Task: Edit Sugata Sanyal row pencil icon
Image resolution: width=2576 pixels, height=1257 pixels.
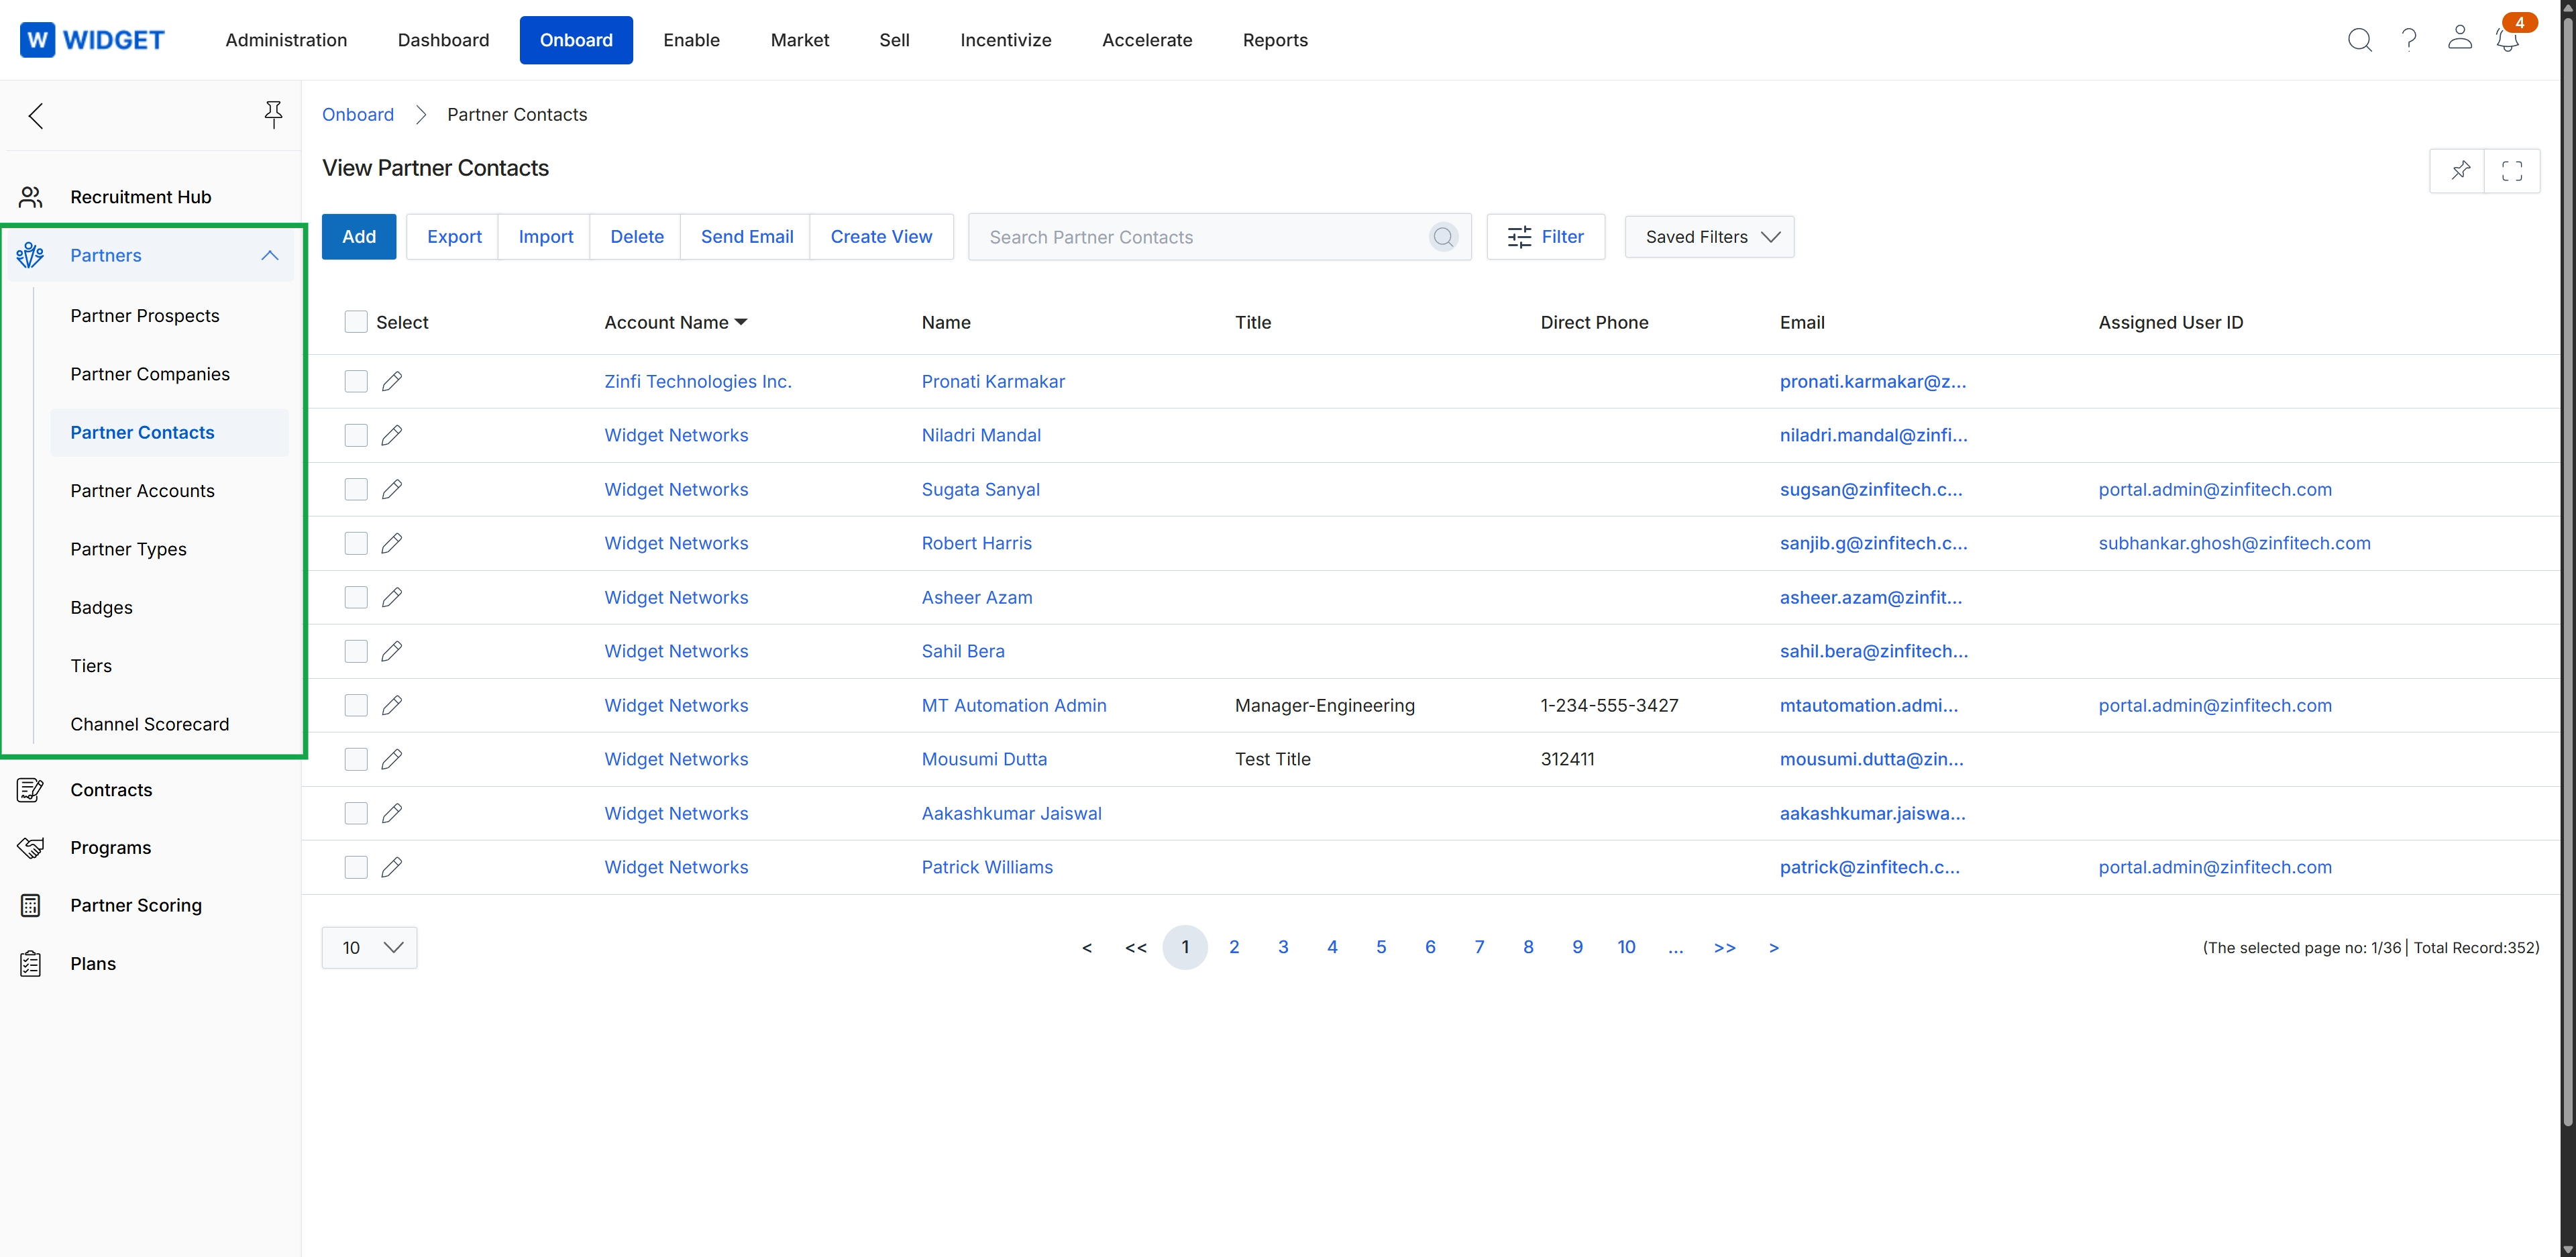Action: (x=392, y=490)
